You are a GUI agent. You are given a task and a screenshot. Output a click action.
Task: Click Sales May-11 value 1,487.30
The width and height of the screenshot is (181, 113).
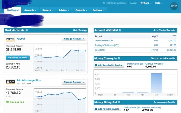pyautogui.click(x=154, y=50)
